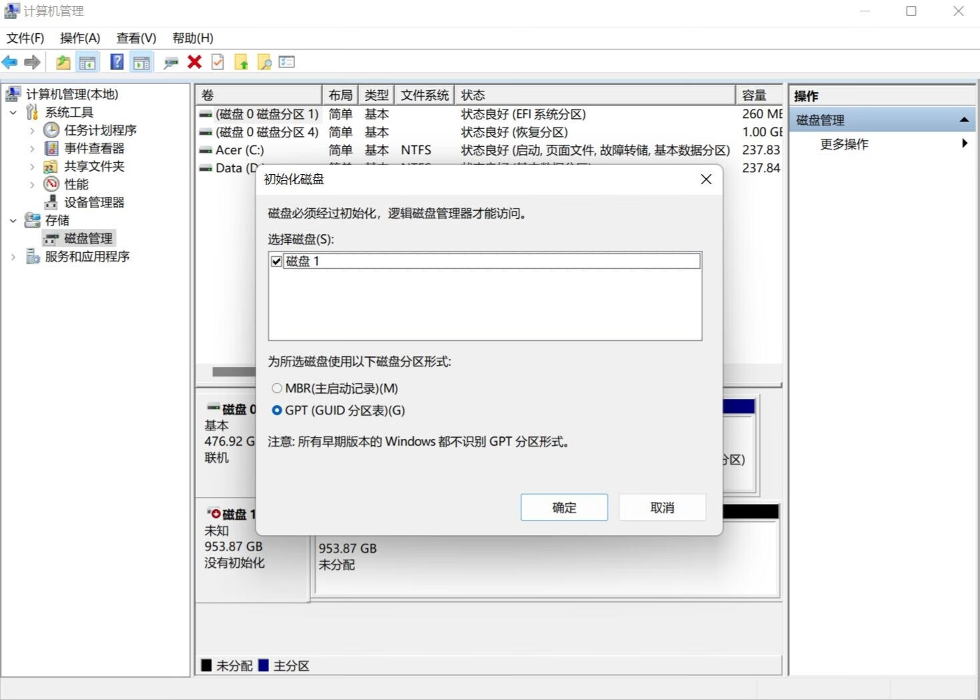The height and width of the screenshot is (700, 980).
Task: Select the 事件查看器 tree item
Action: click(93, 148)
